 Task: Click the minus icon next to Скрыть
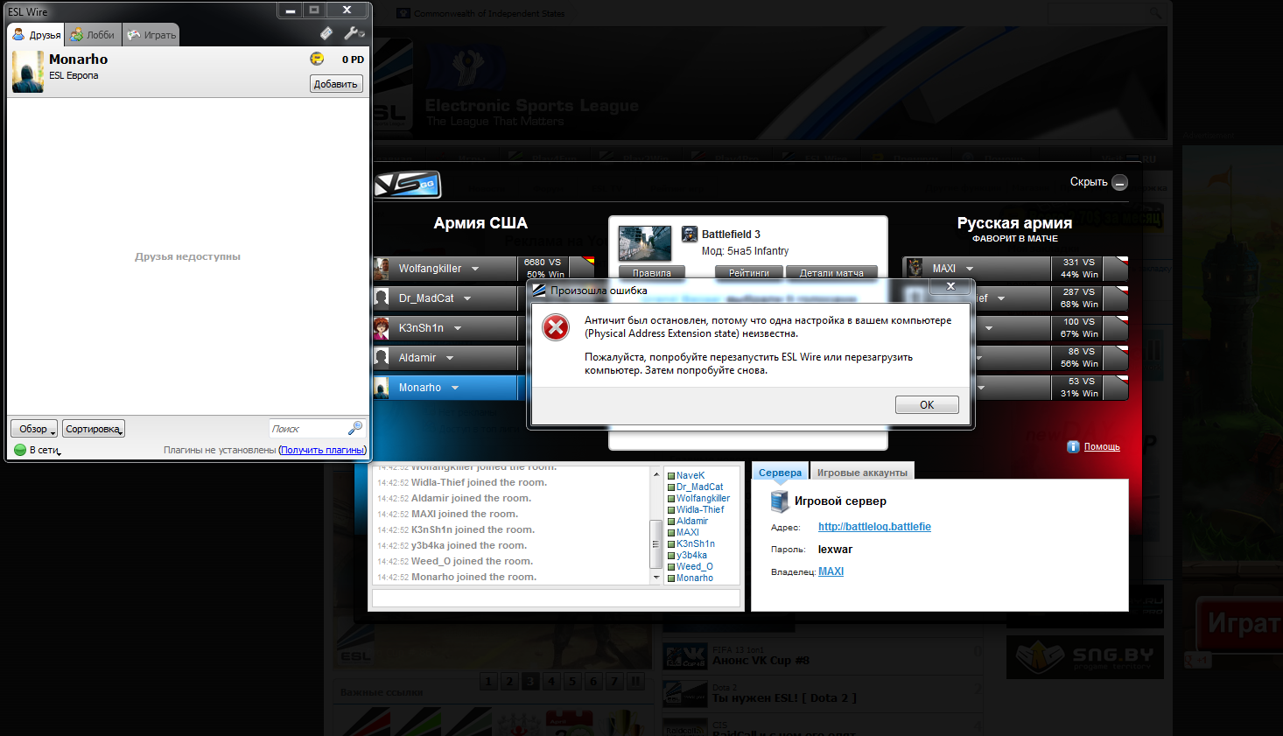[x=1119, y=183]
